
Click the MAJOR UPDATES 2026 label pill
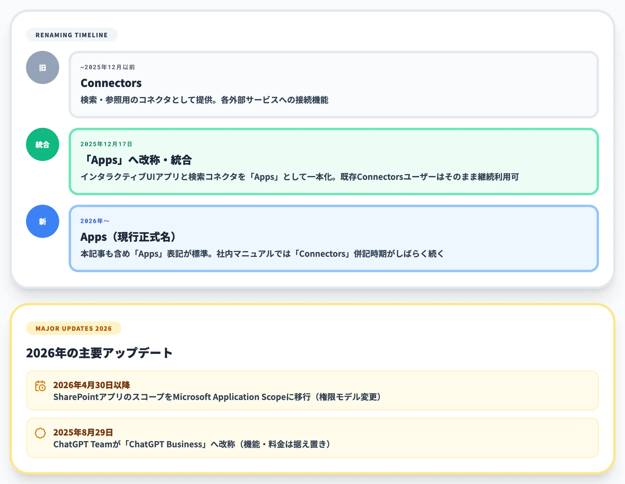(x=74, y=328)
